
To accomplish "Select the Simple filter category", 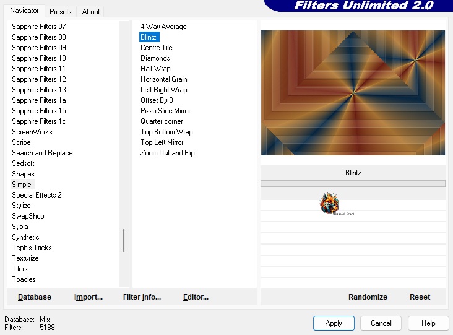I will 22,185.
